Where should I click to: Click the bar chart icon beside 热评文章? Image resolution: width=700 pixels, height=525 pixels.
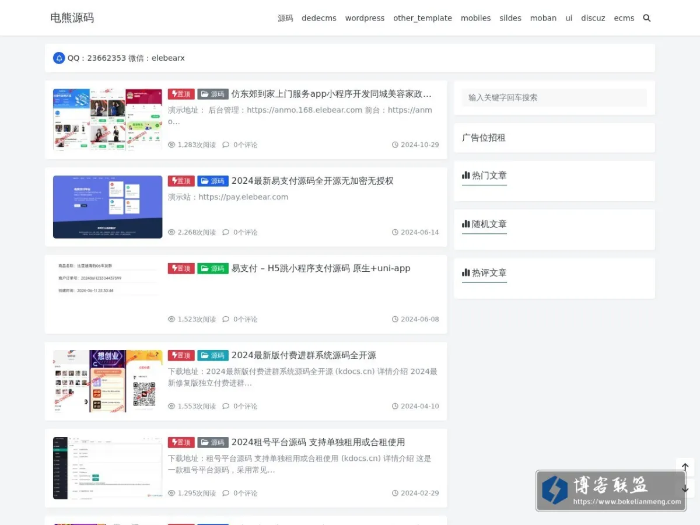466,272
